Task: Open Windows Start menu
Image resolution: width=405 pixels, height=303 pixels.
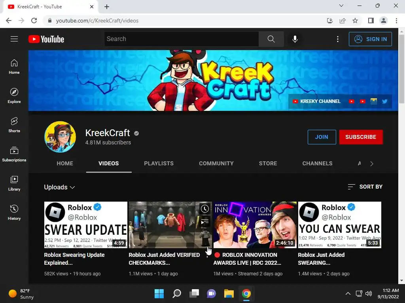Action: (x=159, y=294)
